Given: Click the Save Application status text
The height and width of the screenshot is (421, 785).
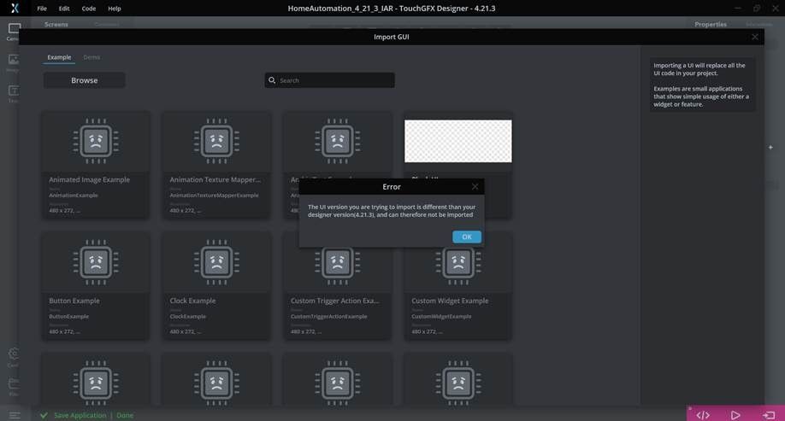Looking at the screenshot, I should click(x=80, y=416).
